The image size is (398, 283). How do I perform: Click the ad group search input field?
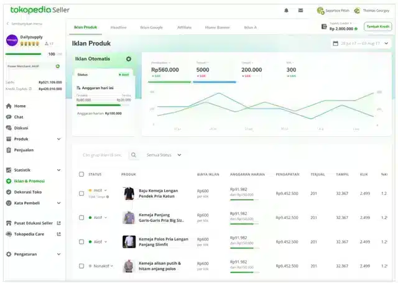point(102,155)
